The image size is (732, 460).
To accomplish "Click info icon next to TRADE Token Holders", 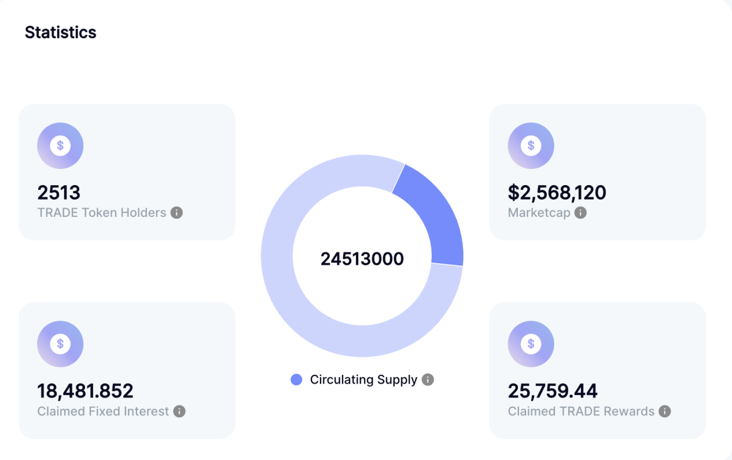I will [x=177, y=213].
